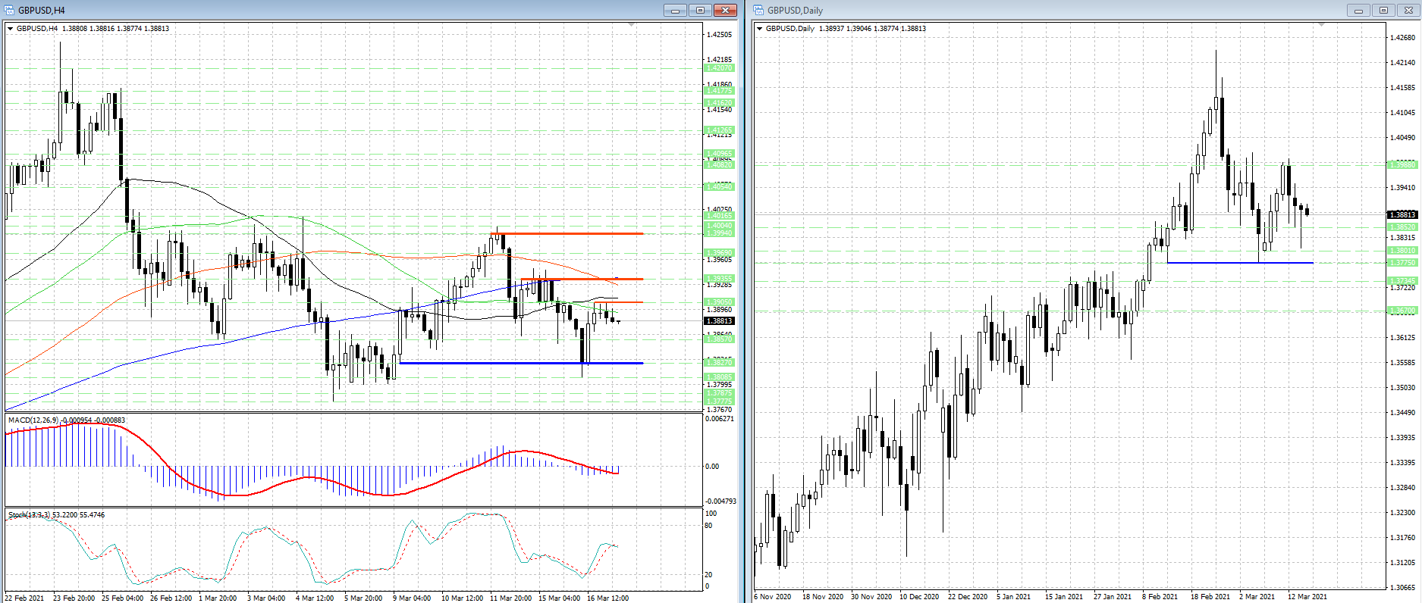Image resolution: width=1422 pixels, height=603 pixels.
Task: Select the blue support line on Daily chart
Action: (1240, 262)
